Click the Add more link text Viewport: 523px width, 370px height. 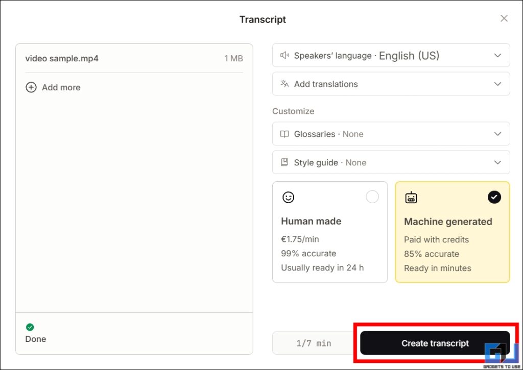pyautogui.click(x=61, y=87)
